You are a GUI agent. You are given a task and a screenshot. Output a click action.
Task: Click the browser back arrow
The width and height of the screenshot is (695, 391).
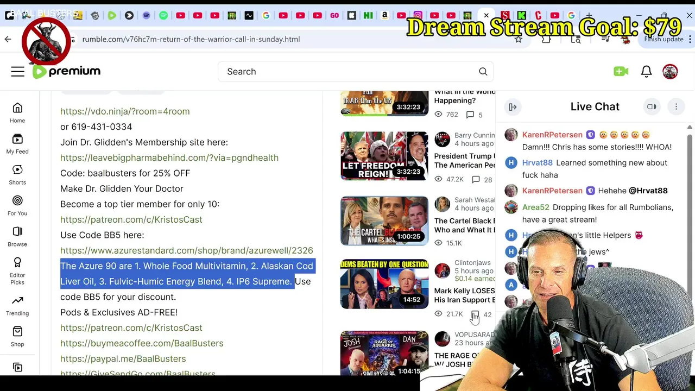(x=8, y=39)
